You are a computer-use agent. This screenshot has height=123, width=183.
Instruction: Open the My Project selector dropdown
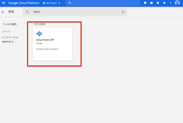point(52,3)
